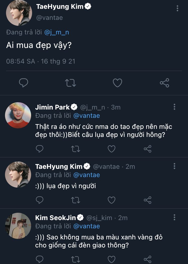This screenshot has height=264, width=188.
Task: Open @vantae link in Kim SeokJin's reply
Action: [x=86, y=226]
